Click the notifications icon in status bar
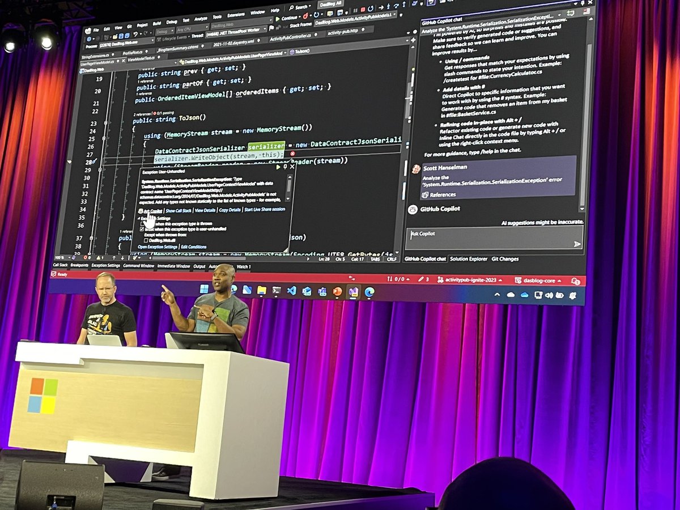Screen dimensions: 680x510 (576, 281)
